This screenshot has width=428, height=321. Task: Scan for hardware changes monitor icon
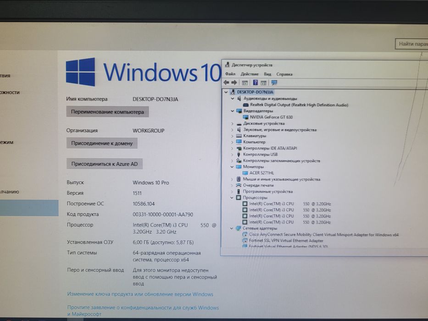click(x=274, y=83)
